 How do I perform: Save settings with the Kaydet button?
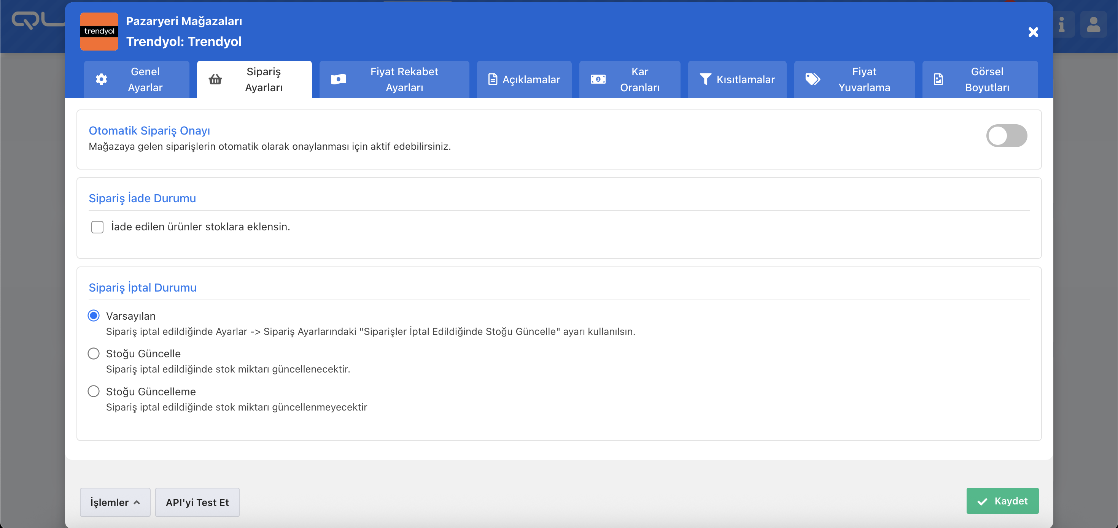coord(1002,501)
